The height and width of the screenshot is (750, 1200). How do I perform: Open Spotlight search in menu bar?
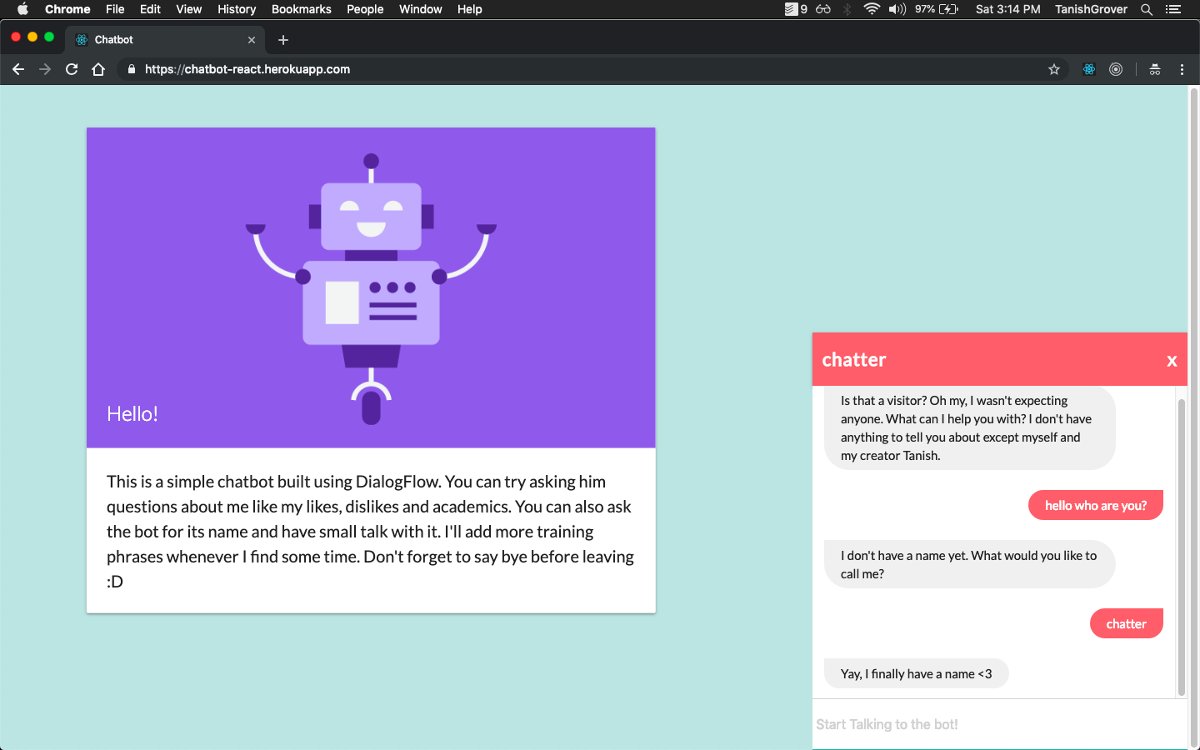(1147, 9)
